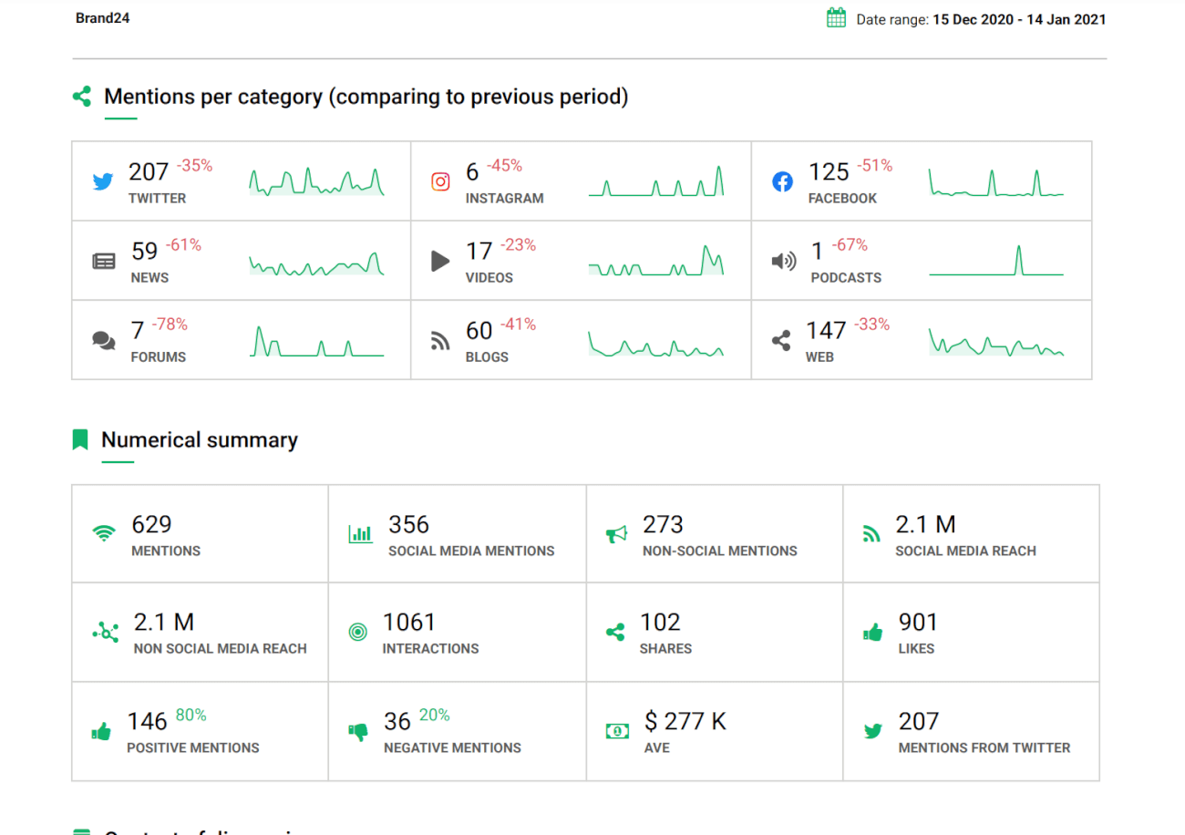Click the Interactions target icon
Image resolution: width=1185 pixels, height=835 pixels.
point(358,632)
